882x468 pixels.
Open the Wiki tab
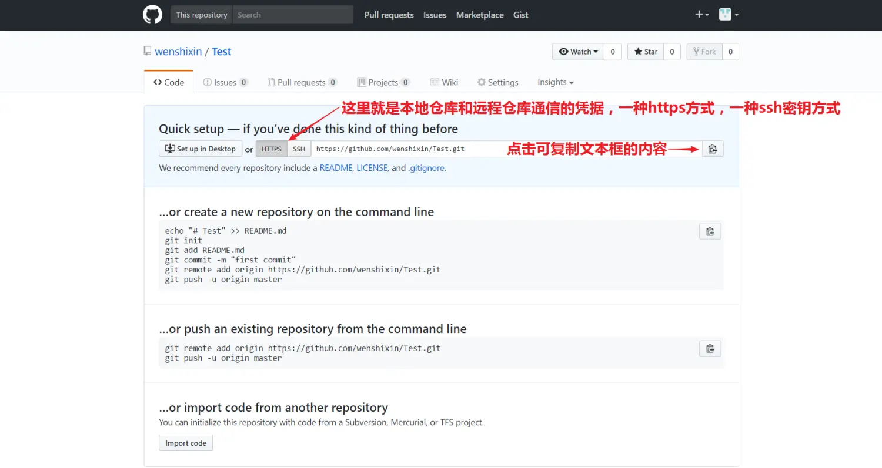click(444, 82)
